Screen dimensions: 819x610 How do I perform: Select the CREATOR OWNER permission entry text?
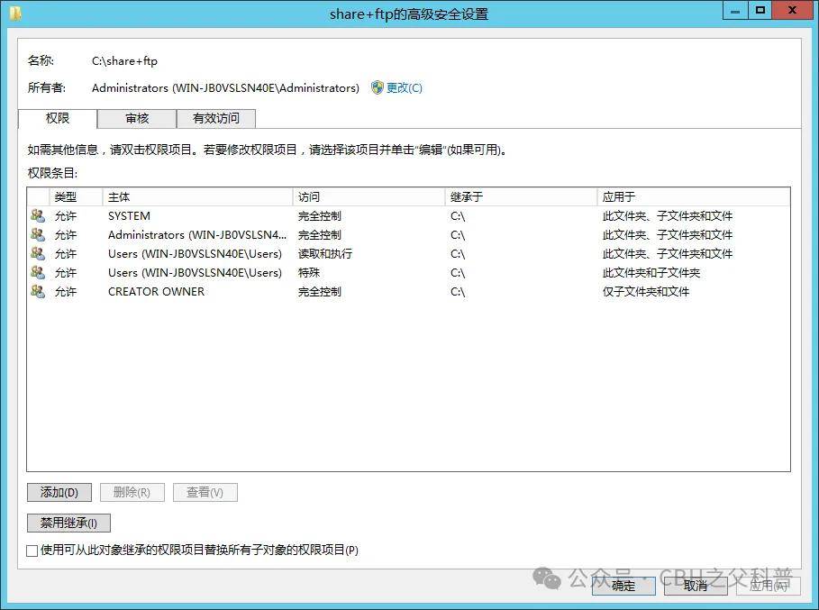pos(156,291)
